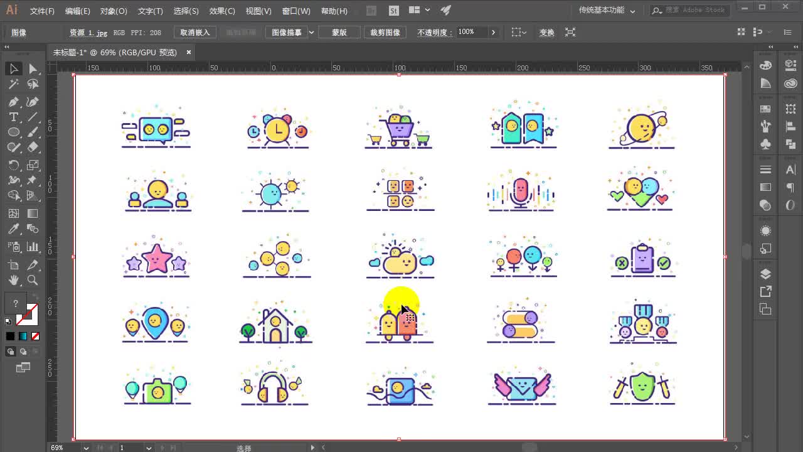Set paint mode to solid Color
The width and height of the screenshot is (803, 452).
point(11,336)
